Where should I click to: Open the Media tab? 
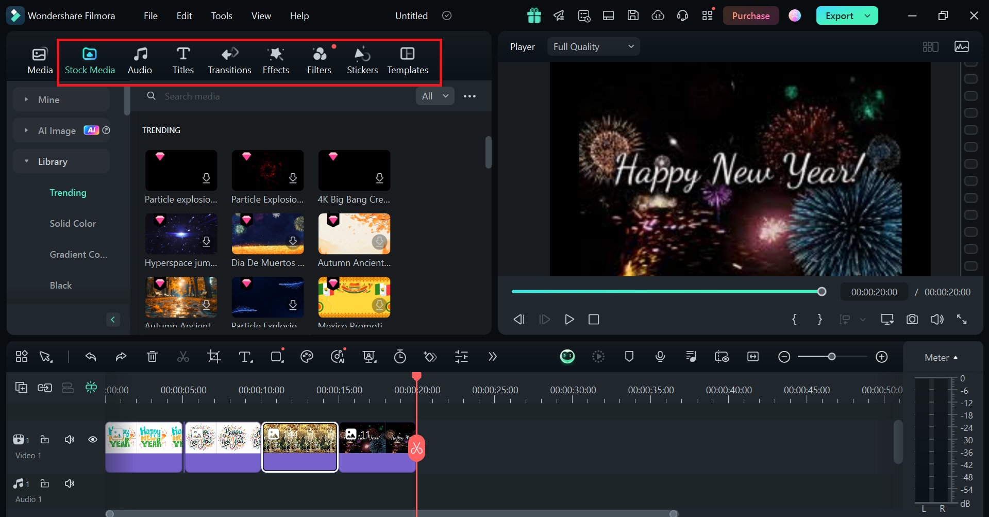click(x=40, y=61)
